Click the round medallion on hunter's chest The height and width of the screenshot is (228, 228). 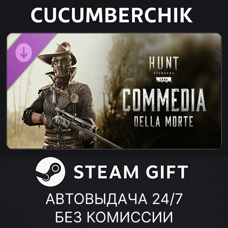point(74,98)
